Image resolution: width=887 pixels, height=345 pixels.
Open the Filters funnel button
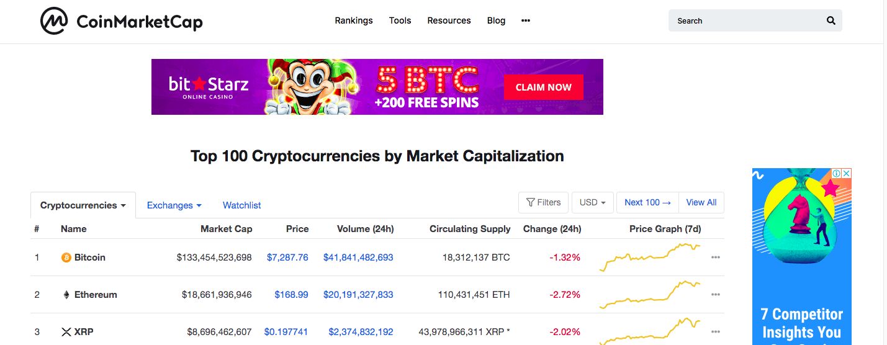pyautogui.click(x=543, y=202)
